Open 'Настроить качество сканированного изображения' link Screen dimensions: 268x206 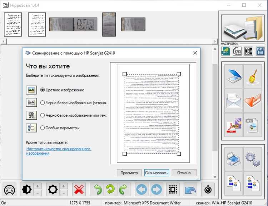point(59,151)
